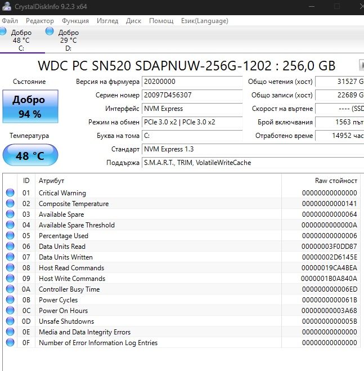Click the rotation rate field ---- (SSD

[x=340, y=109]
